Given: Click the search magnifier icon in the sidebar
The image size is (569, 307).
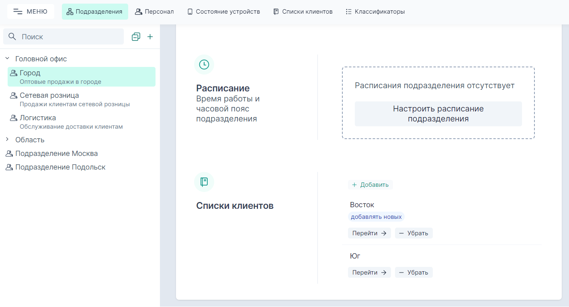Looking at the screenshot, I should 12,36.
